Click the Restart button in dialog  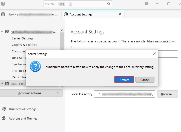tap(124, 80)
